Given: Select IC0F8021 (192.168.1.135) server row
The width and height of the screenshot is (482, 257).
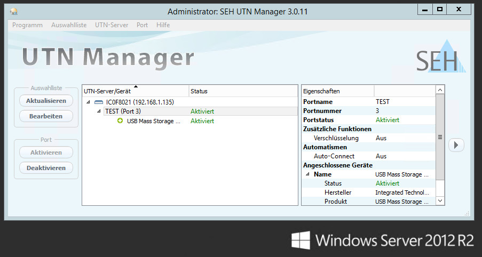Looking at the screenshot, I should [190, 102].
